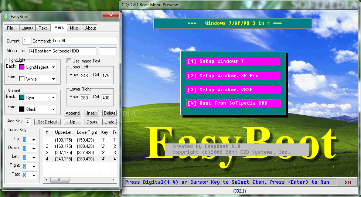Switch to the Misc tab

[74, 28]
